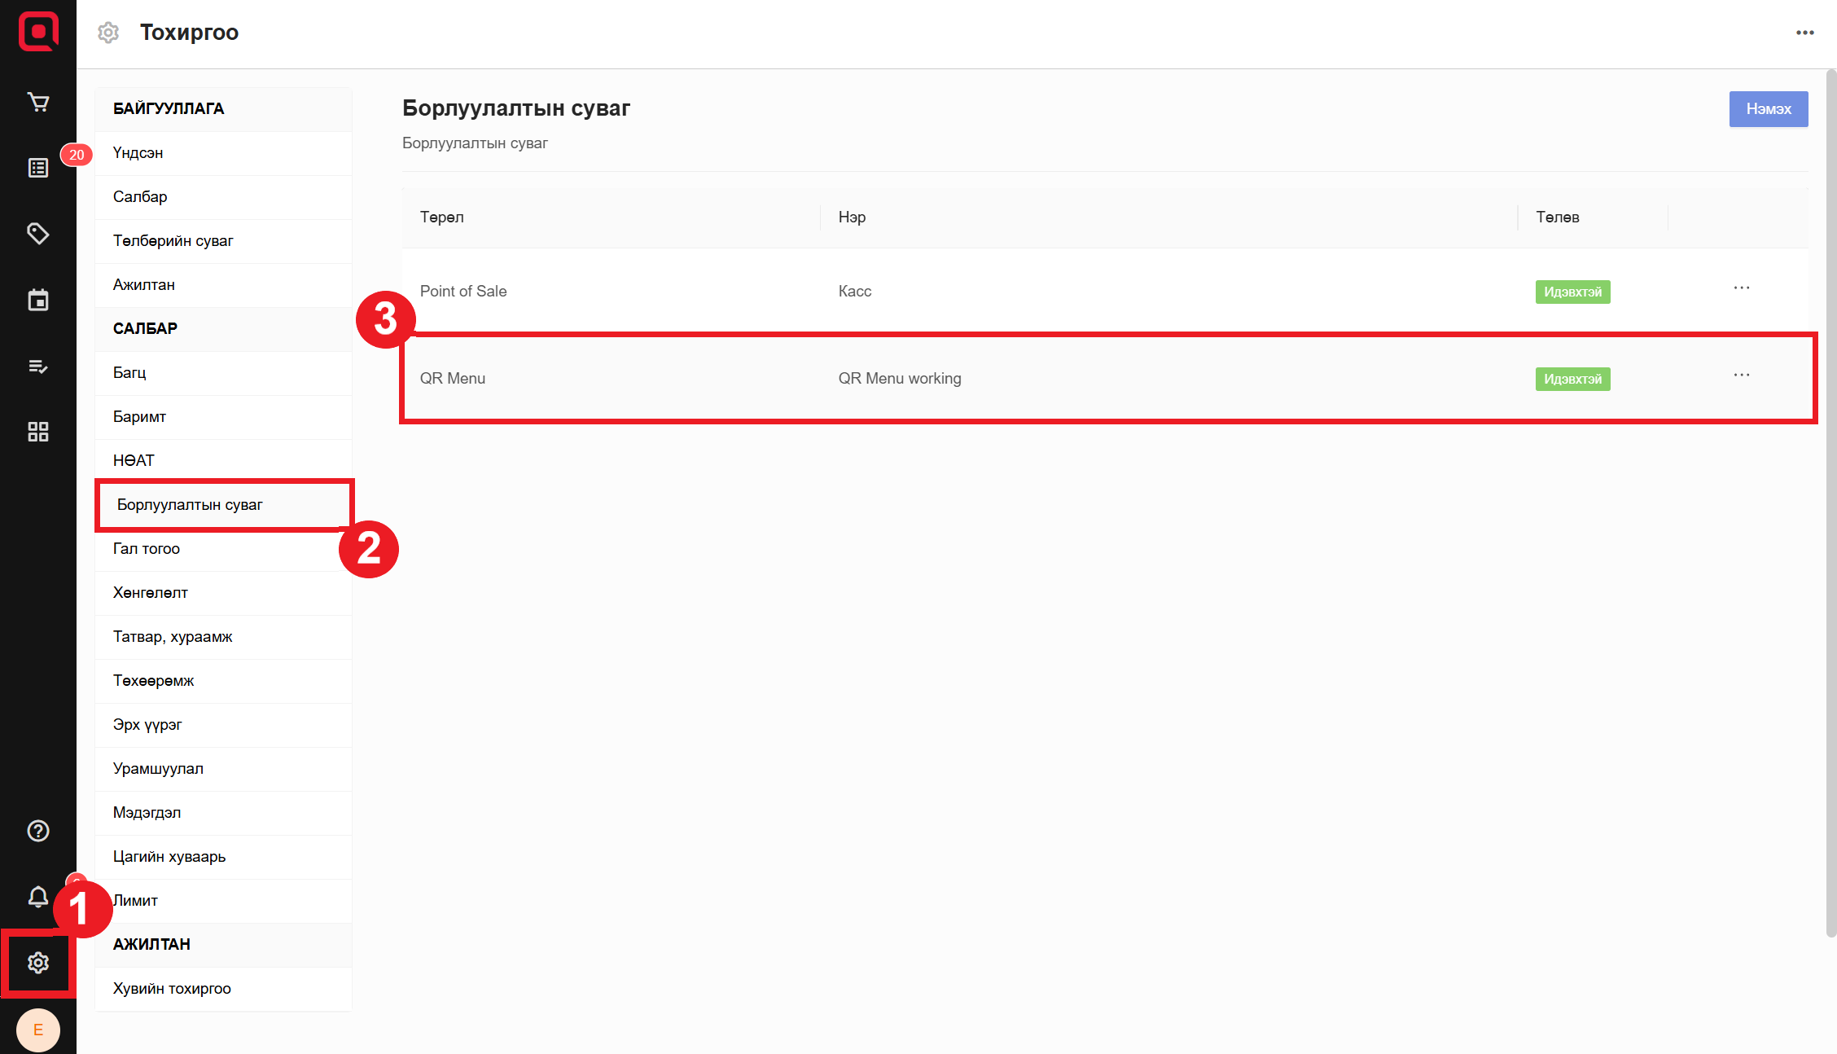Click the Нэмэх button
This screenshot has width=1837, height=1054.
[x=1768, y=109]
